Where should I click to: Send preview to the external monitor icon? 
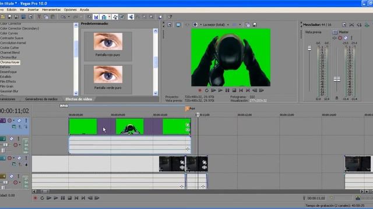click(x=178, y=24)
